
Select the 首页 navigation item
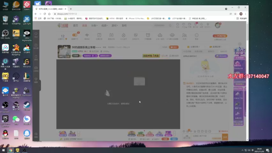click(x=75, y=26)
